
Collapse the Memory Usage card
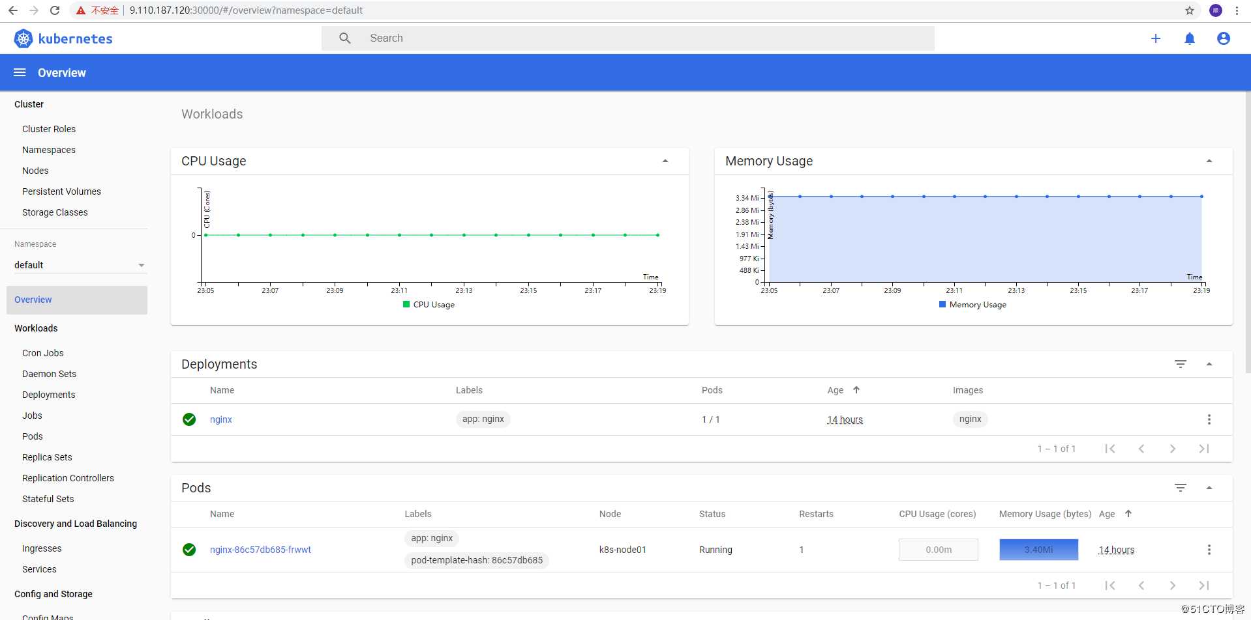tap(1209, 161)
